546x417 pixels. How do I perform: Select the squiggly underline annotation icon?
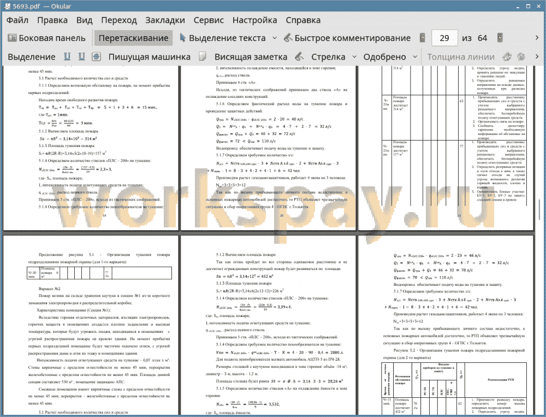click(81, 57)
